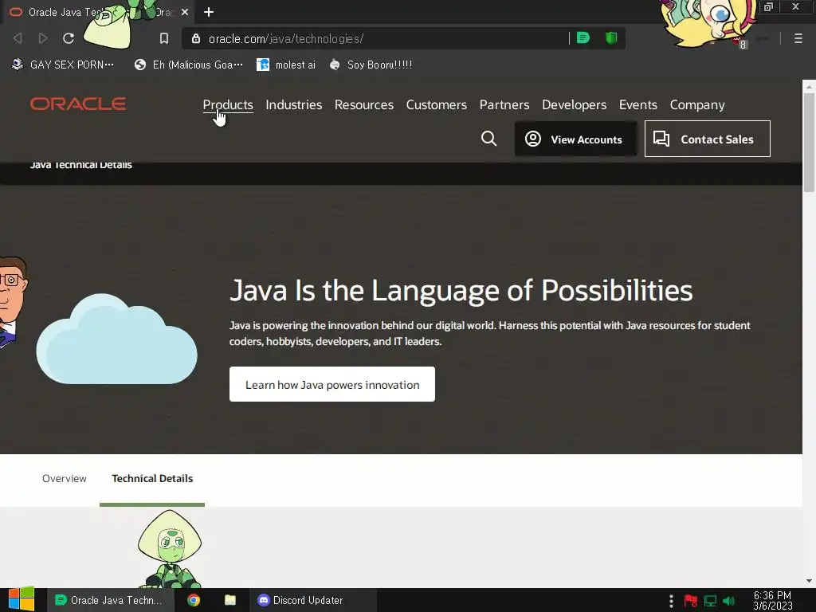Open File Explorer folder in taskbar
This screenshot has height=612, width=816.
pos(230,600)
